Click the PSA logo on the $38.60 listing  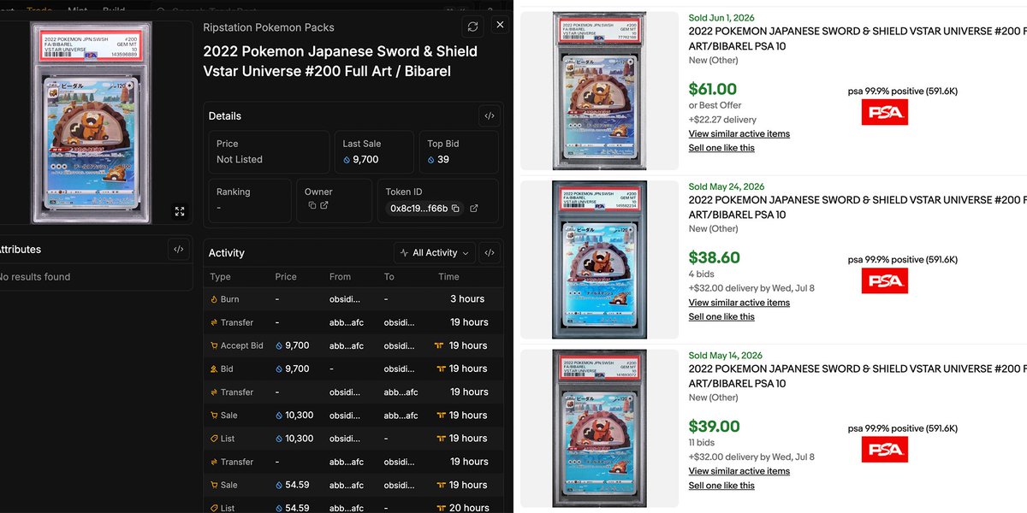click(x=884, y=280)
